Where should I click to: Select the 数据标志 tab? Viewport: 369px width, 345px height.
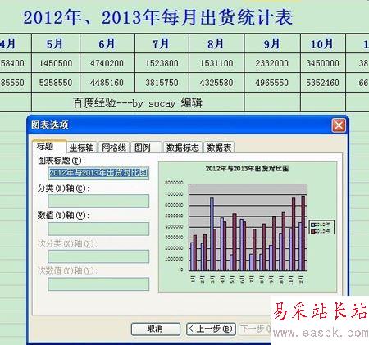coord(183,148)
